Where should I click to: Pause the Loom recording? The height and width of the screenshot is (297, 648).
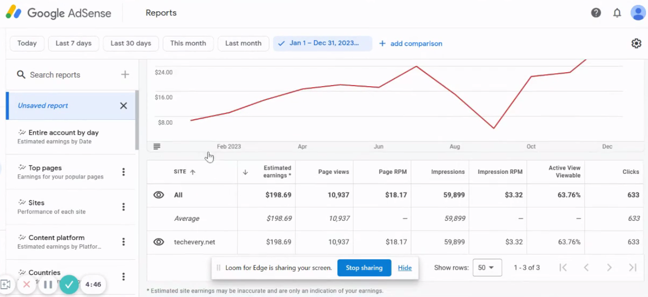tap(48, 285)
